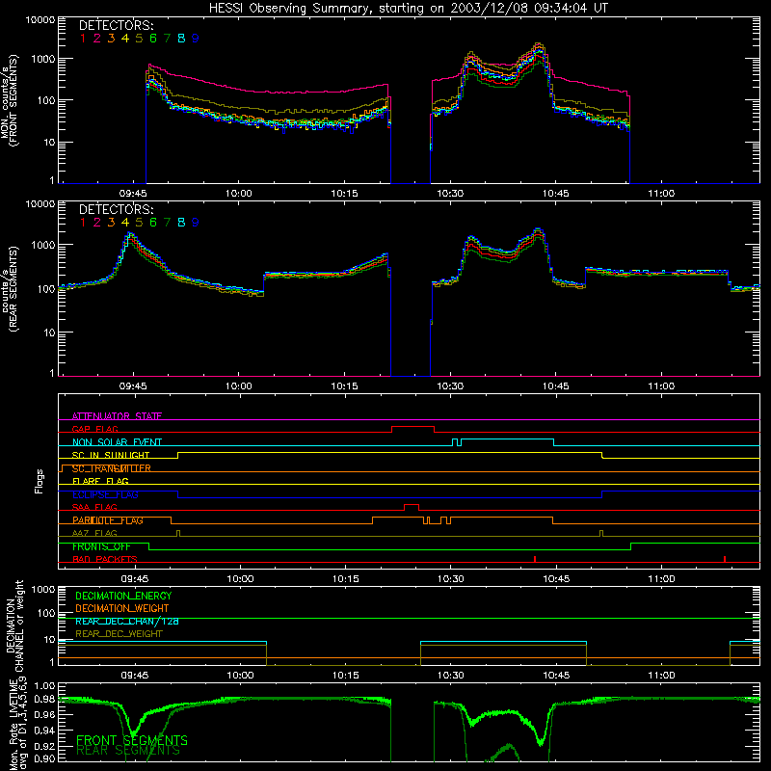The height and width of the screenshot is (771, 771).
Task: Click the ATTENUATOR_STATE flag label
Action: tap(117, 416)
